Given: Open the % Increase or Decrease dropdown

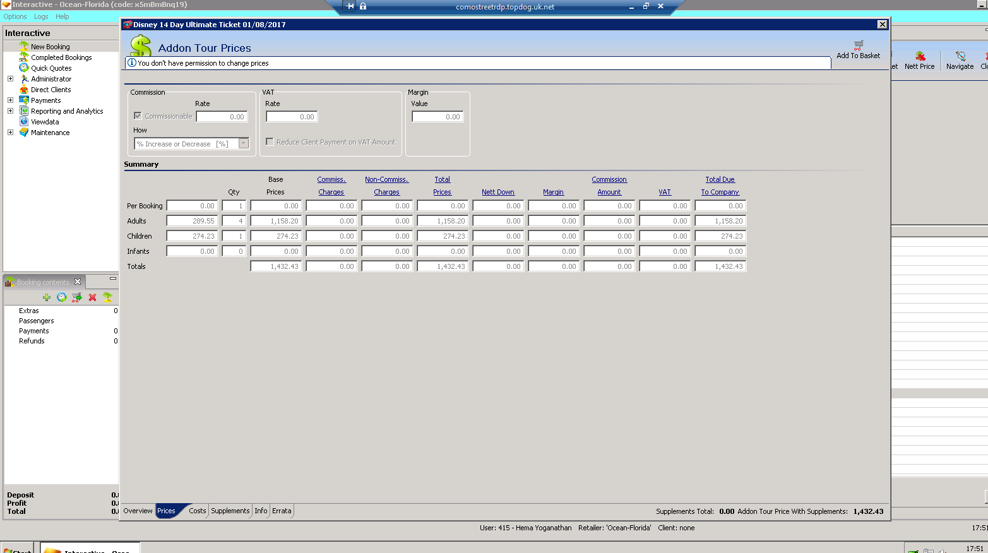Looking at the screenshot, I should click(244, 143).
